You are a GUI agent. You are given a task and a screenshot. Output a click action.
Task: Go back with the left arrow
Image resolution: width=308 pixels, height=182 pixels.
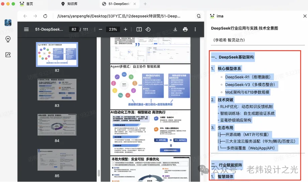point(25,16)
